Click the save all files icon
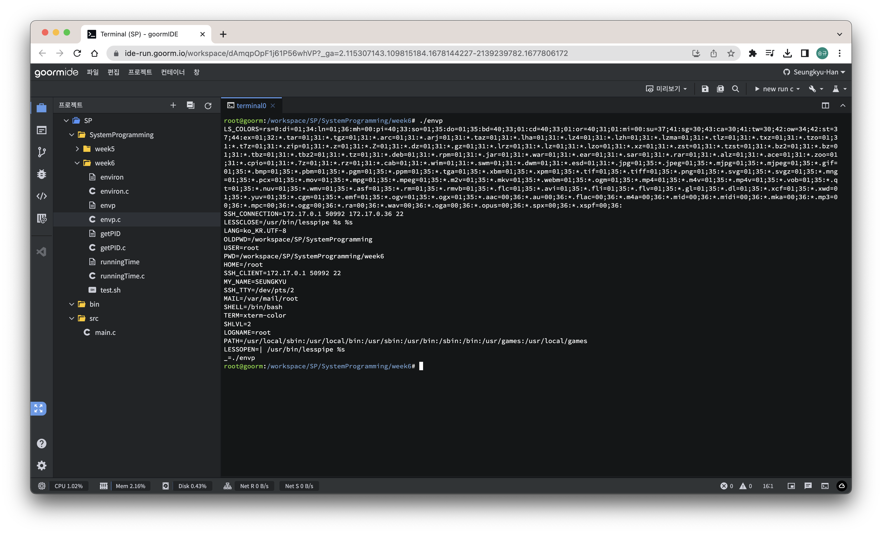Screen dimensions: 882x534 coord(720,89)
